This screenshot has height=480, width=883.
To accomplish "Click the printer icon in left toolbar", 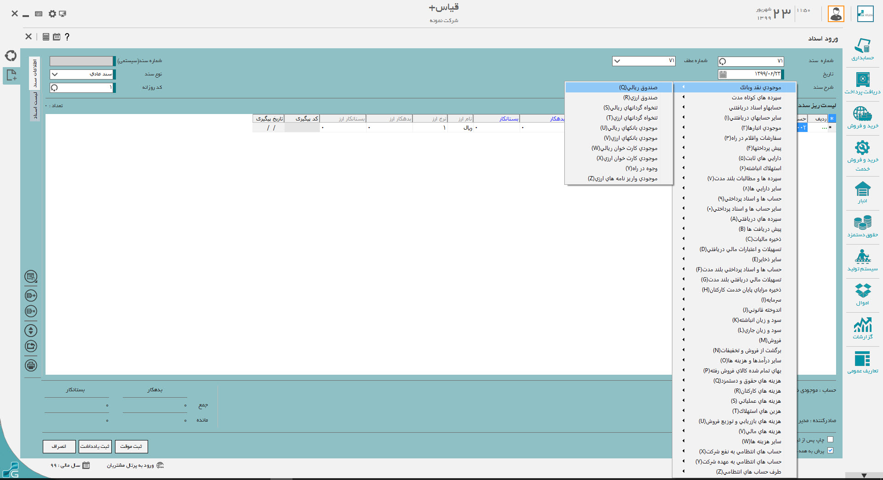I will click(x=31, y=366).
